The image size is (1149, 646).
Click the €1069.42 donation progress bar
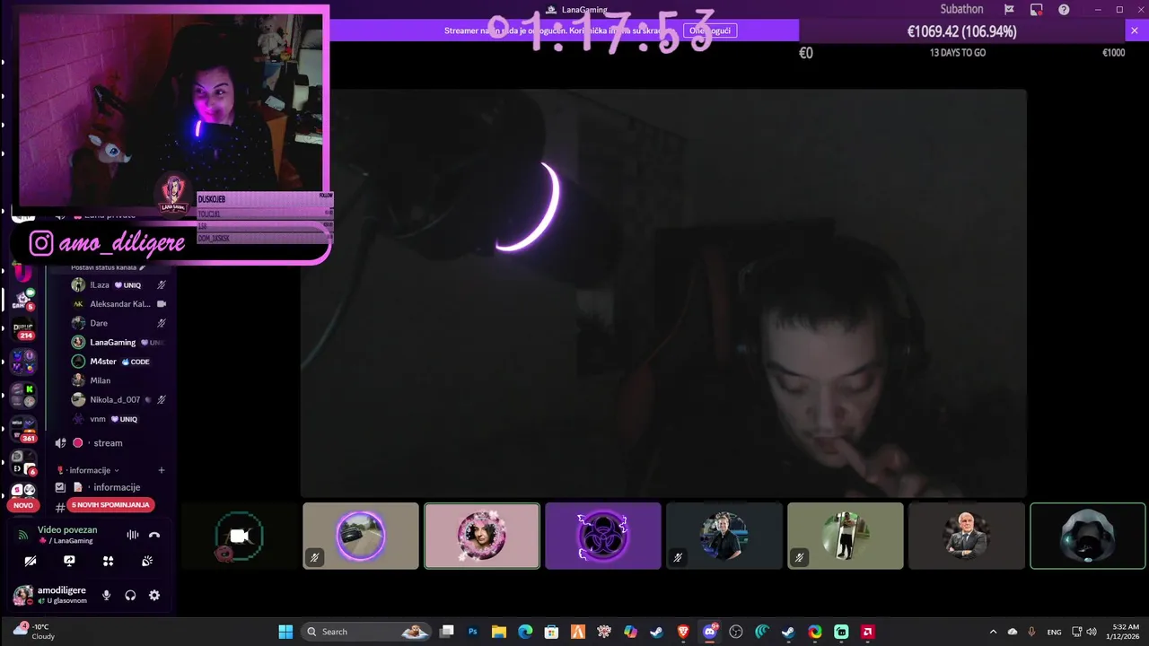pyautogui.click(x=961, y=31)
